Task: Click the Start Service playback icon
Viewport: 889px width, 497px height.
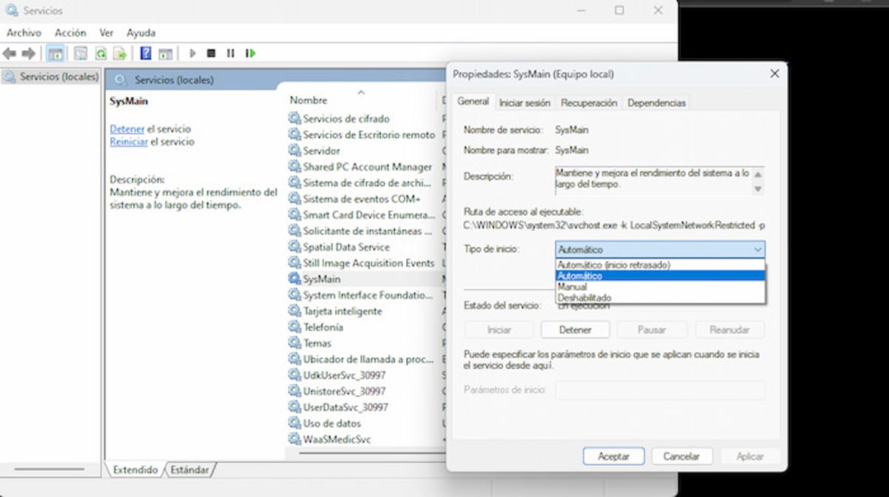Action: click(x=193, y=53)
